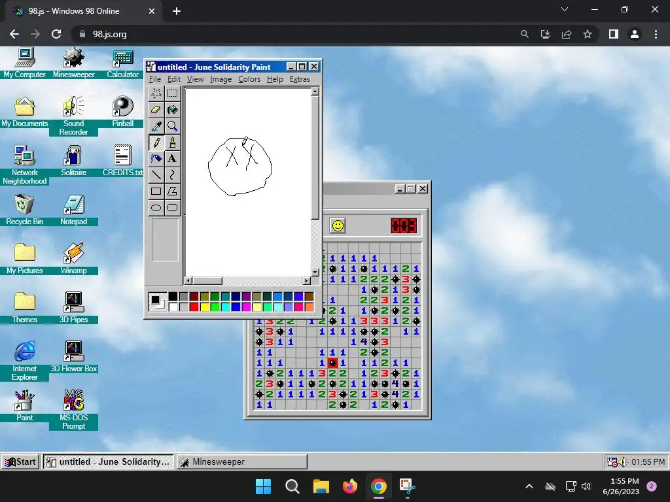Open the CREDITS.txt desktop file
Screen dimensions: 670x502
[x=122, y=161]
